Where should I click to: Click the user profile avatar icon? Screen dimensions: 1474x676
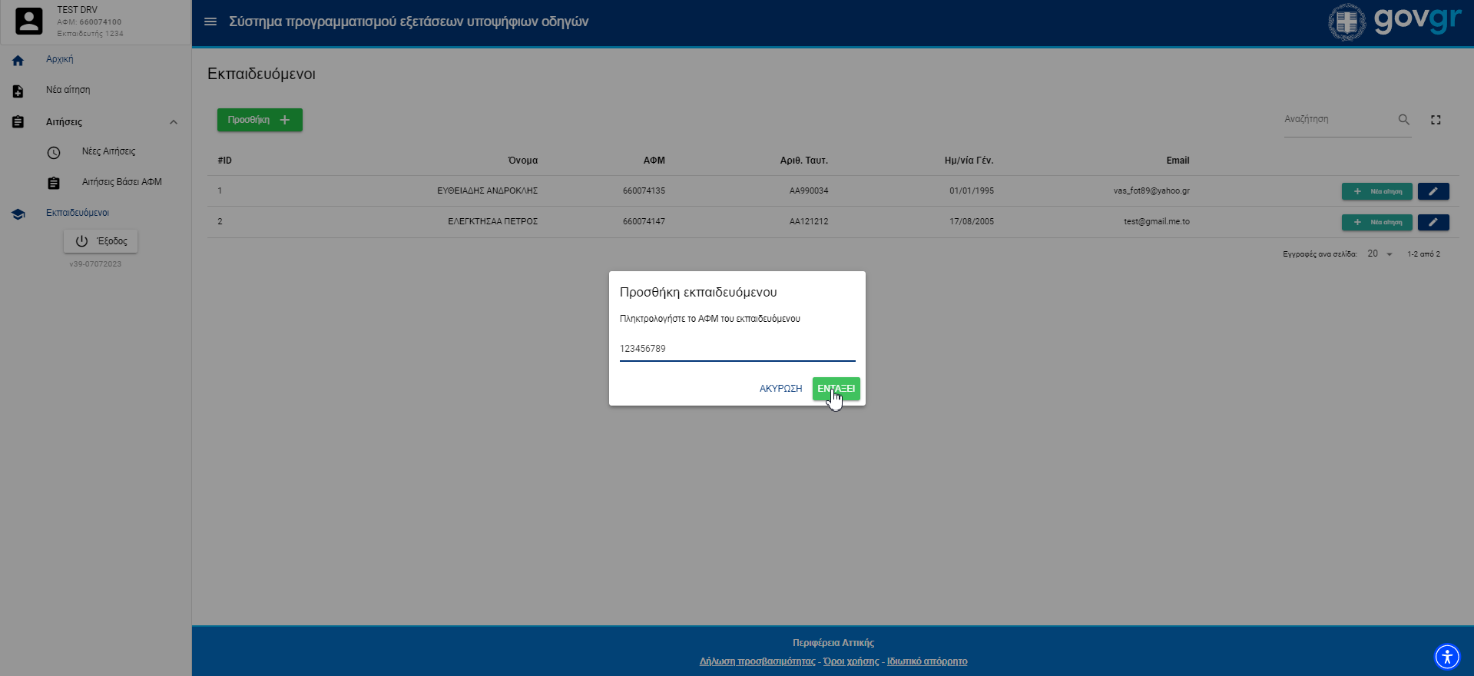point(29,22)
